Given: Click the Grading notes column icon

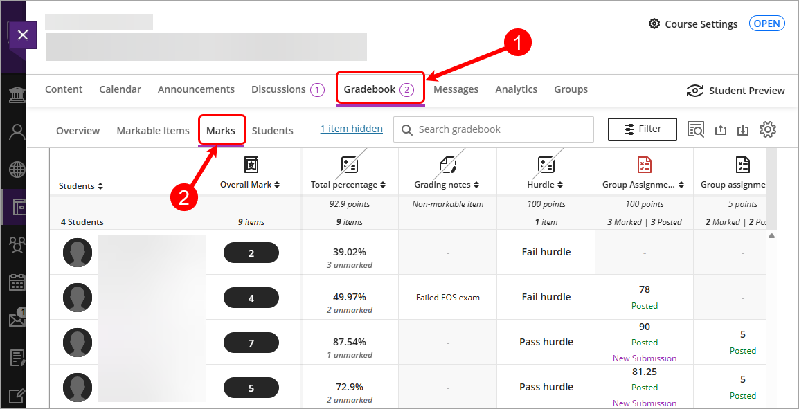Looking at the screenshot, I should [x=447, y=165].
